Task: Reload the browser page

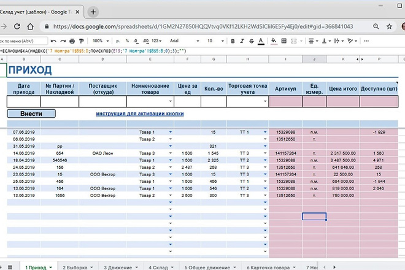Action: (x=17, y=26)
